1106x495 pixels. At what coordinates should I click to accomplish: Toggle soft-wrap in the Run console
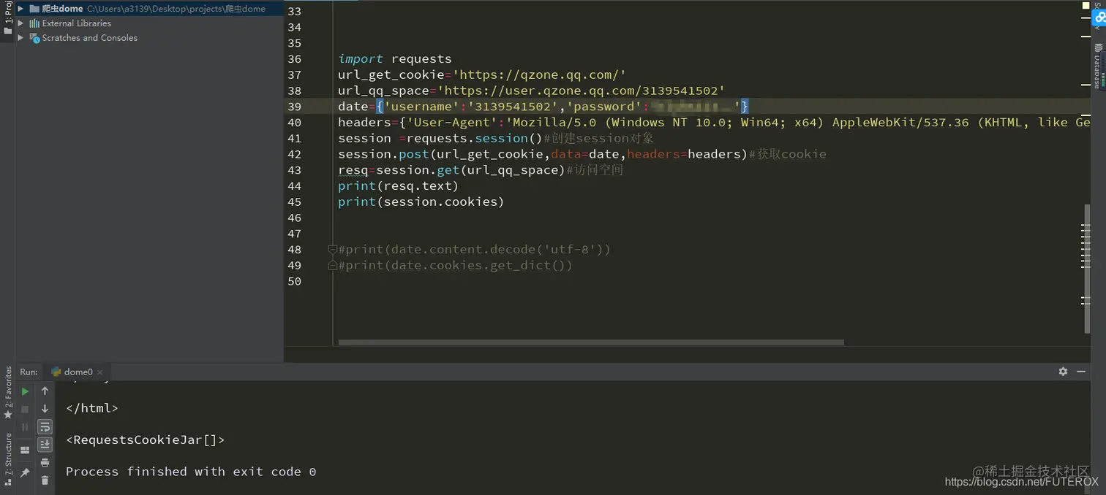[x=45, y=427]
